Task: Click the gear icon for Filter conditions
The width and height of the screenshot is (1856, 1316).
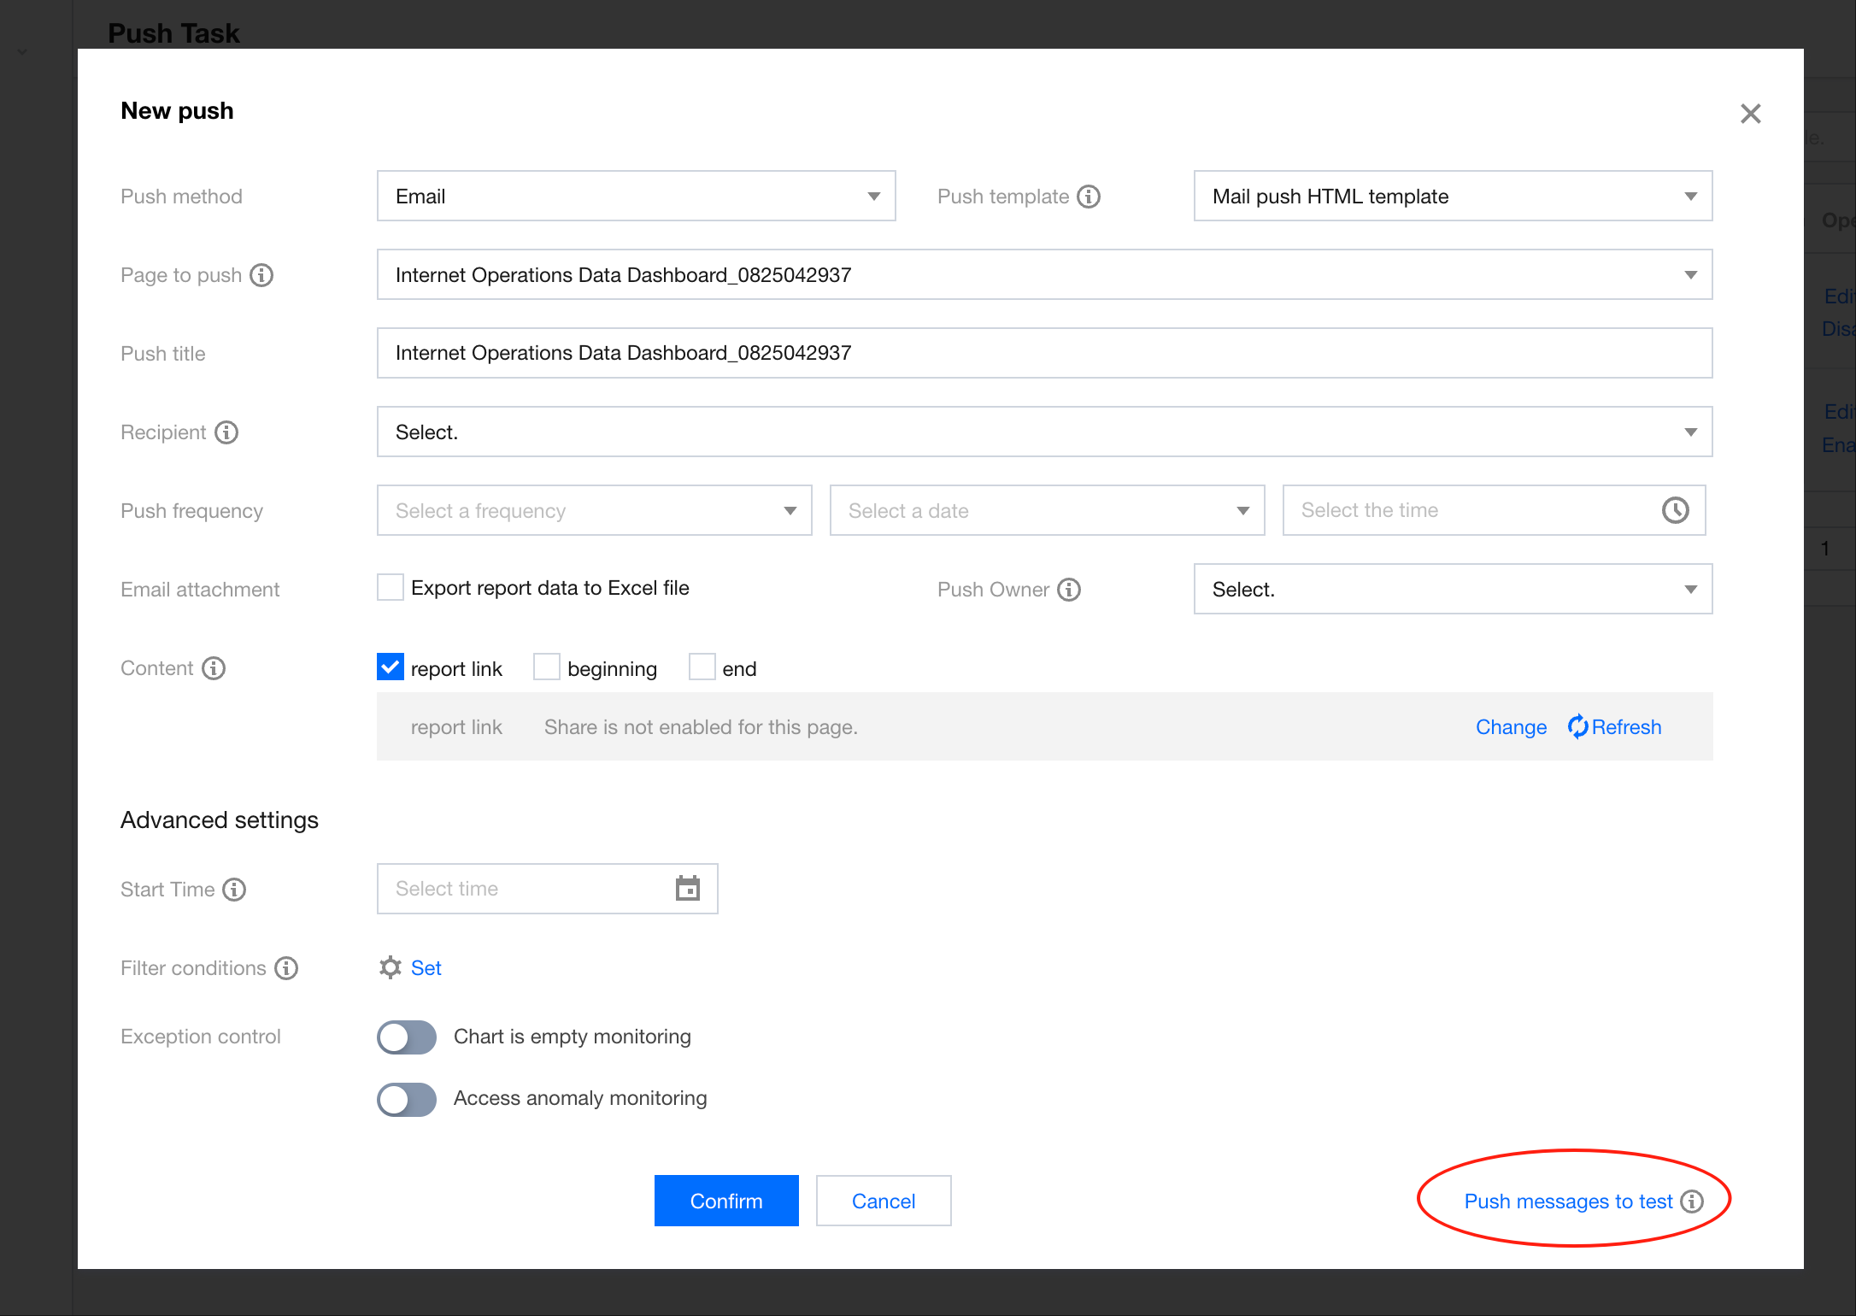Action: pyautogui.click(x=391, y=967)
